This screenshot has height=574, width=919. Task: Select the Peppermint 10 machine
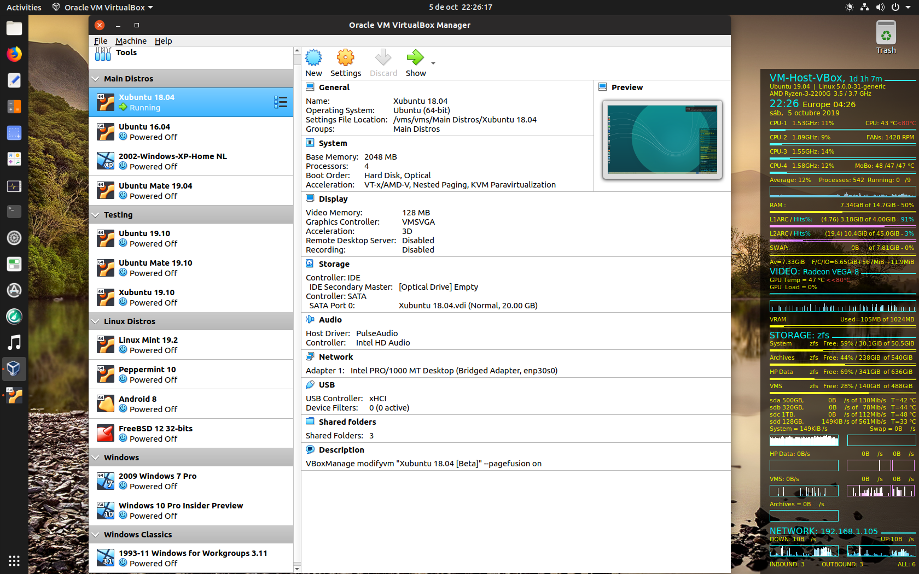point(191,374)
